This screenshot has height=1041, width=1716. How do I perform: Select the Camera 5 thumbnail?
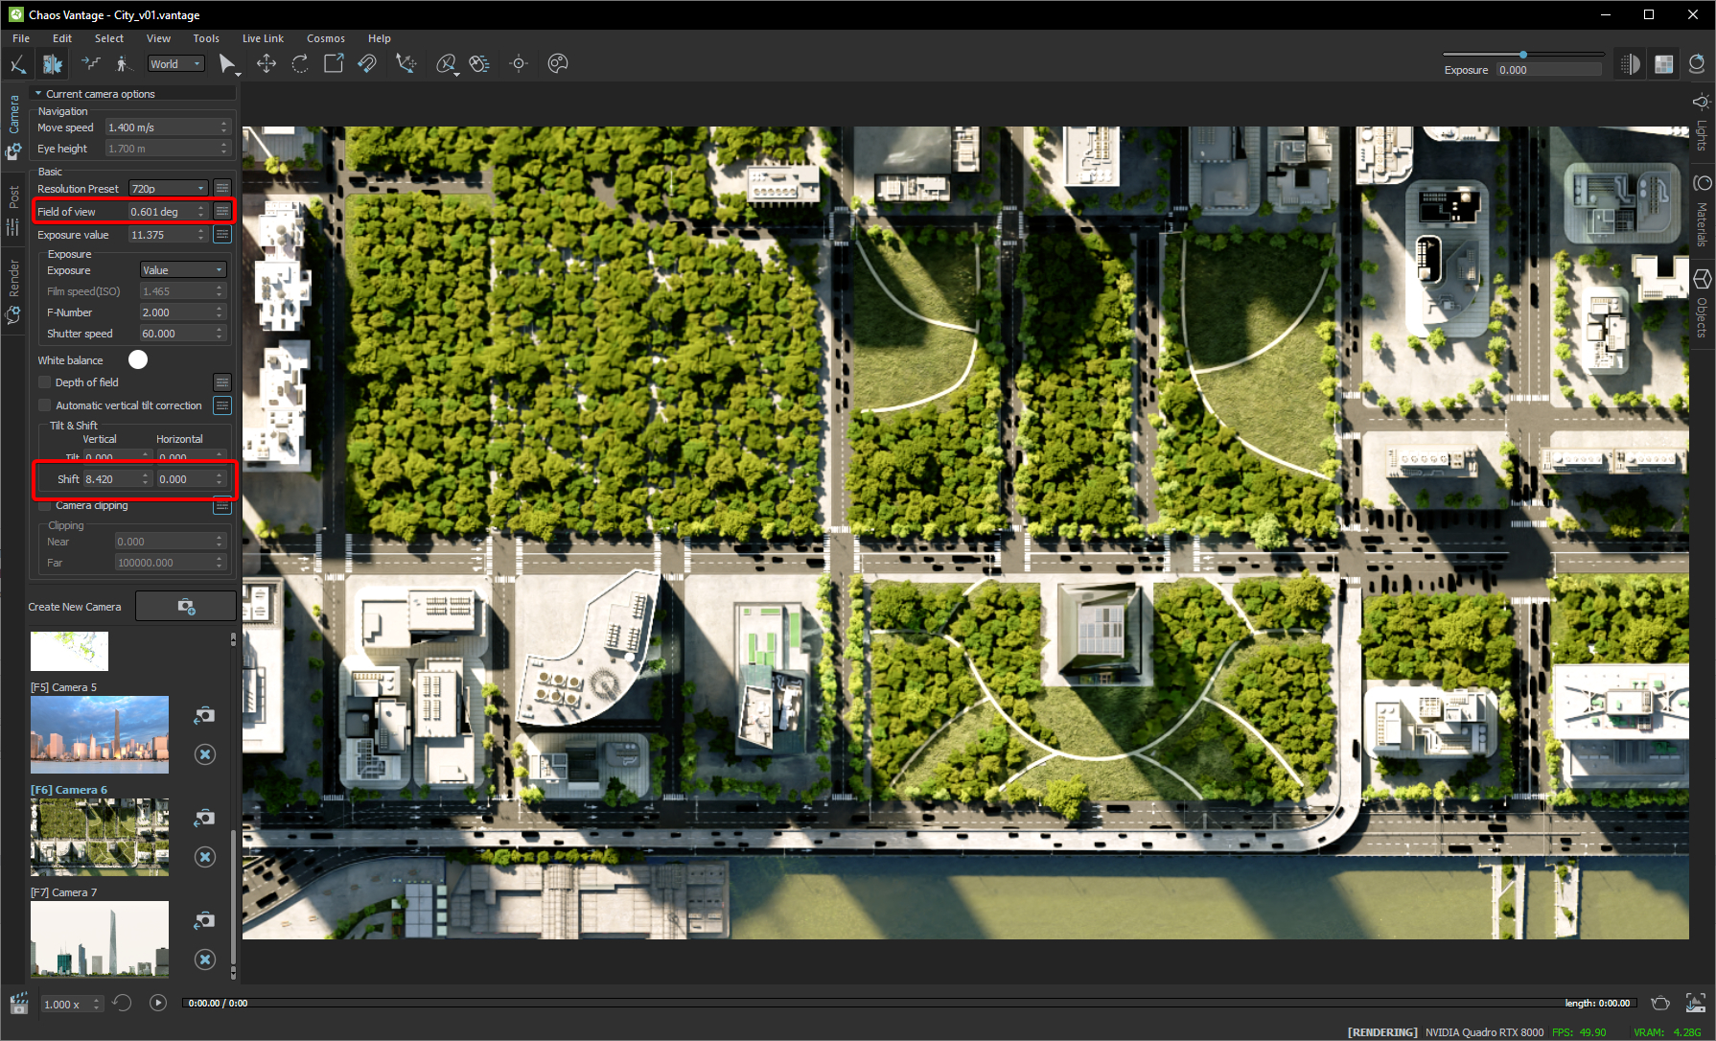pyautogui.click(x=100, y=735)
